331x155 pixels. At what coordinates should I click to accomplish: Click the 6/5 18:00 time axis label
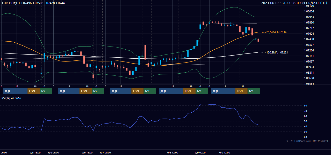tap(35, 153)
